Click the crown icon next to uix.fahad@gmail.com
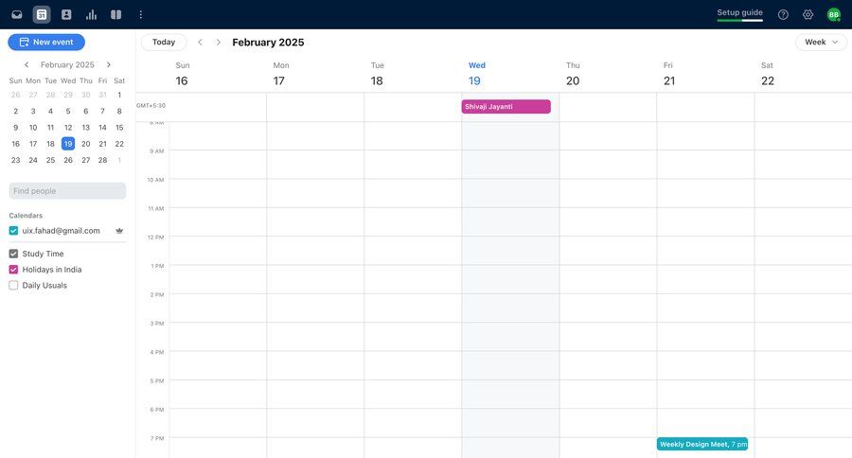The image size is (852, 458). (x=119, y=231)
